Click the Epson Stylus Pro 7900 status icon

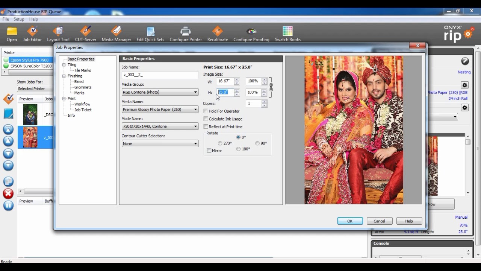[6, 60]
